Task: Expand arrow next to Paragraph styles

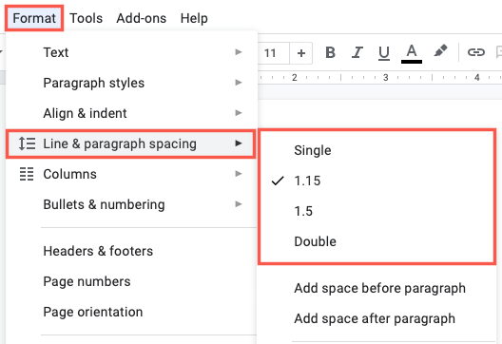Action: pyautogui.click(x=239, y=83)
